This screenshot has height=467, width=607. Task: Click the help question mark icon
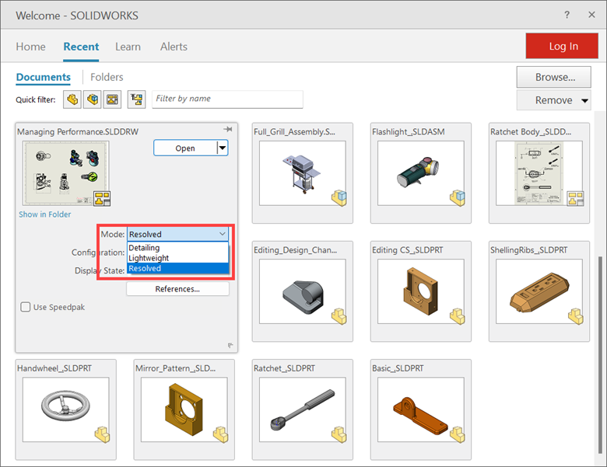(x=567, y=15)
